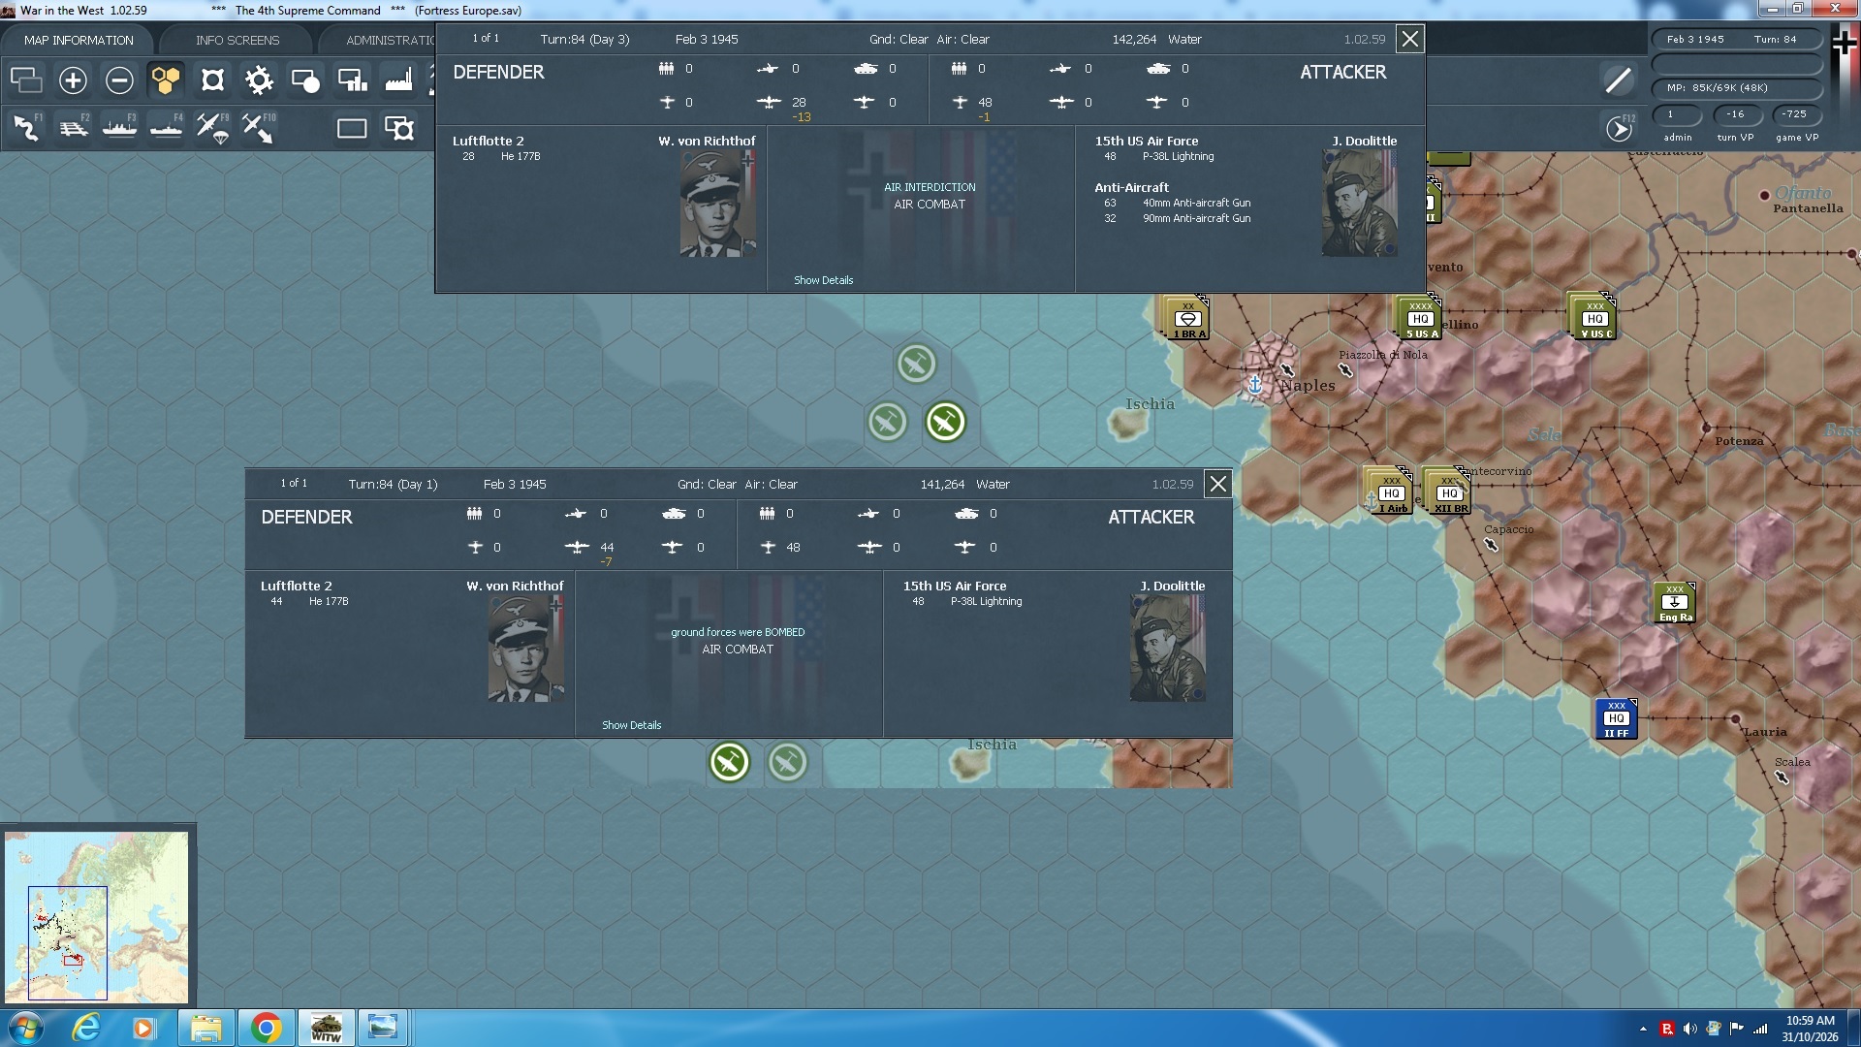Click the minimap overview of Europe
The image size is (1861, 1047).
pyautogui.click(x=97, y=917)
